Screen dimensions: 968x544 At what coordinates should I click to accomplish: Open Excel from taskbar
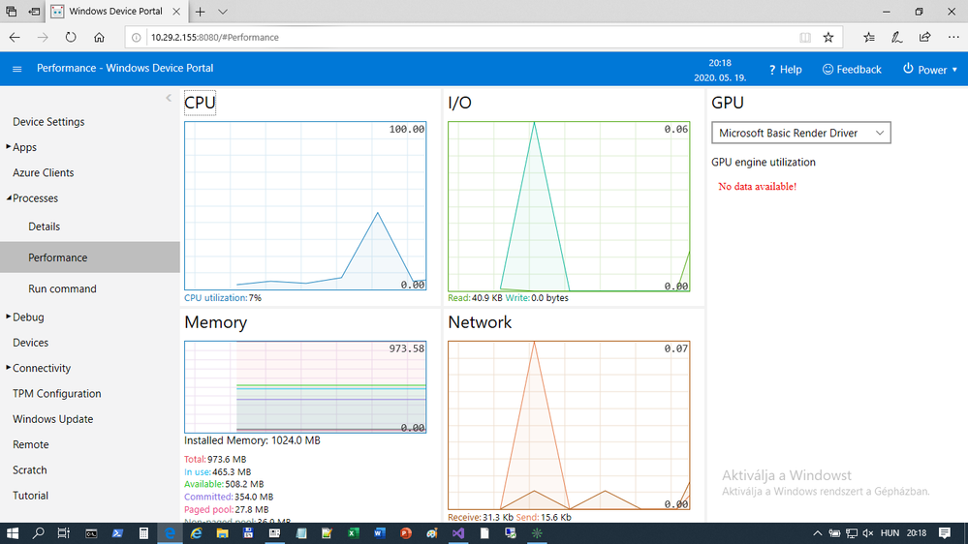click(353, 533)
